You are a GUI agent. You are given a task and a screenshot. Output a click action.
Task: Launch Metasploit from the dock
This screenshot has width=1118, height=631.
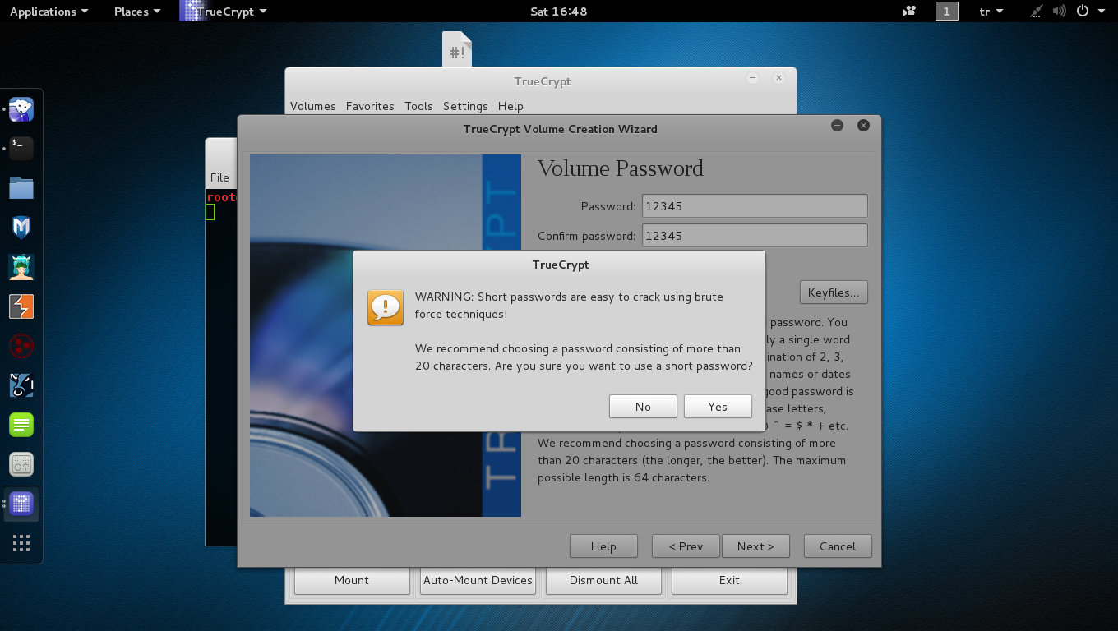coord(21,228)
